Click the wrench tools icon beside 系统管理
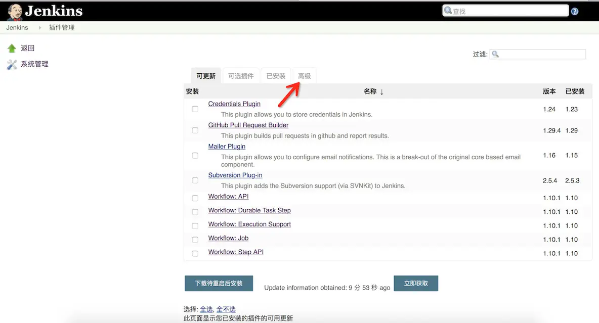 [x=12, y=64]
